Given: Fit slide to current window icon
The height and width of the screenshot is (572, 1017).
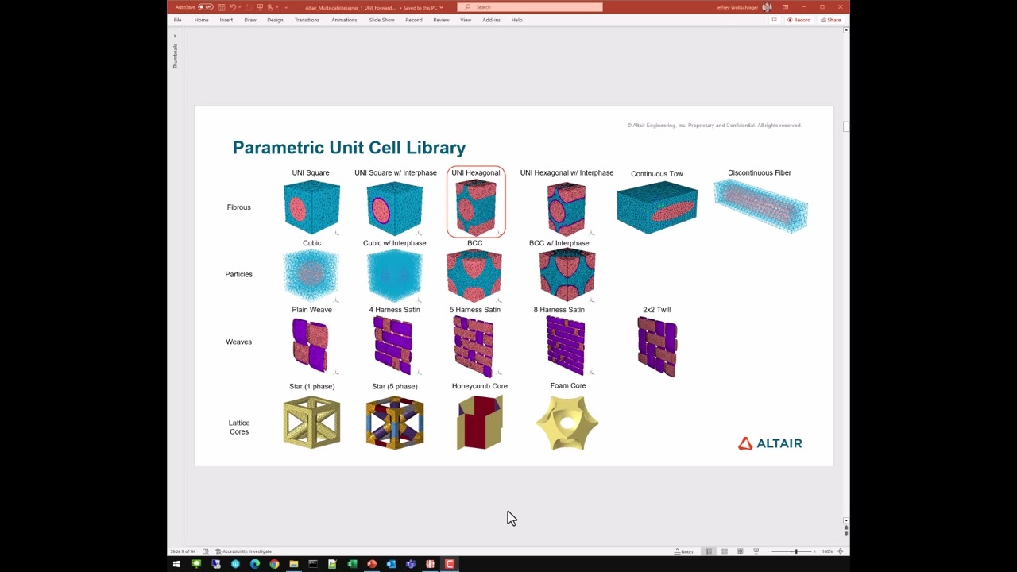Looking at the screenshot, I should point(841,551).
